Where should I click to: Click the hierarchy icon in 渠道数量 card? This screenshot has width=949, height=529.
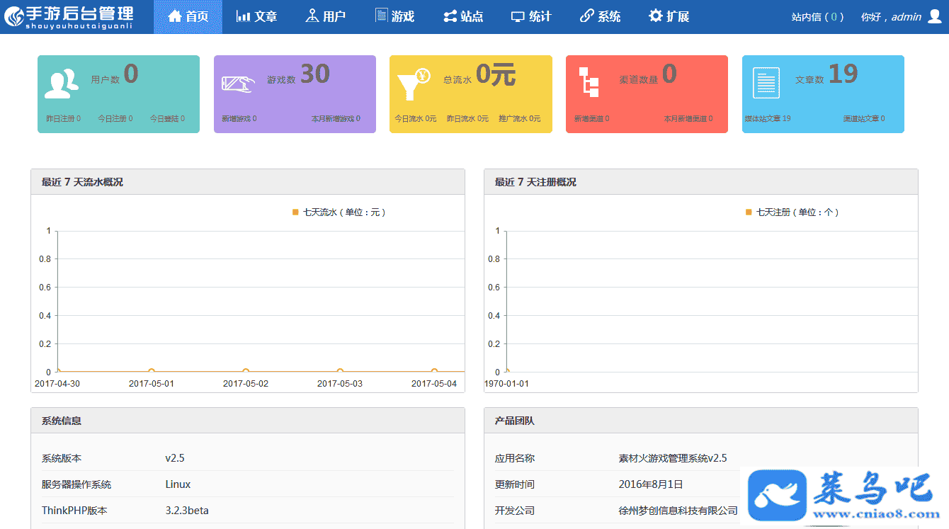point(589,81)
